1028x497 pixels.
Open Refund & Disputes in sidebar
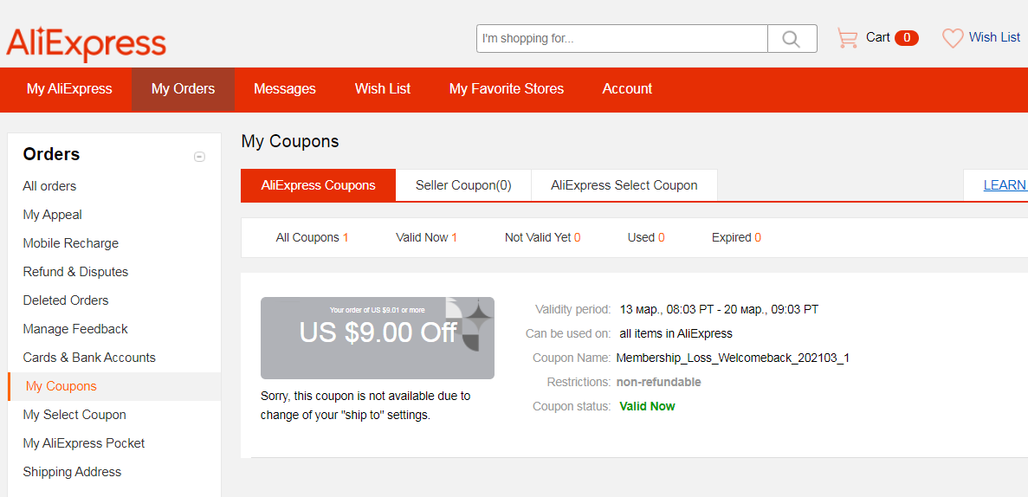pos(75,272)
